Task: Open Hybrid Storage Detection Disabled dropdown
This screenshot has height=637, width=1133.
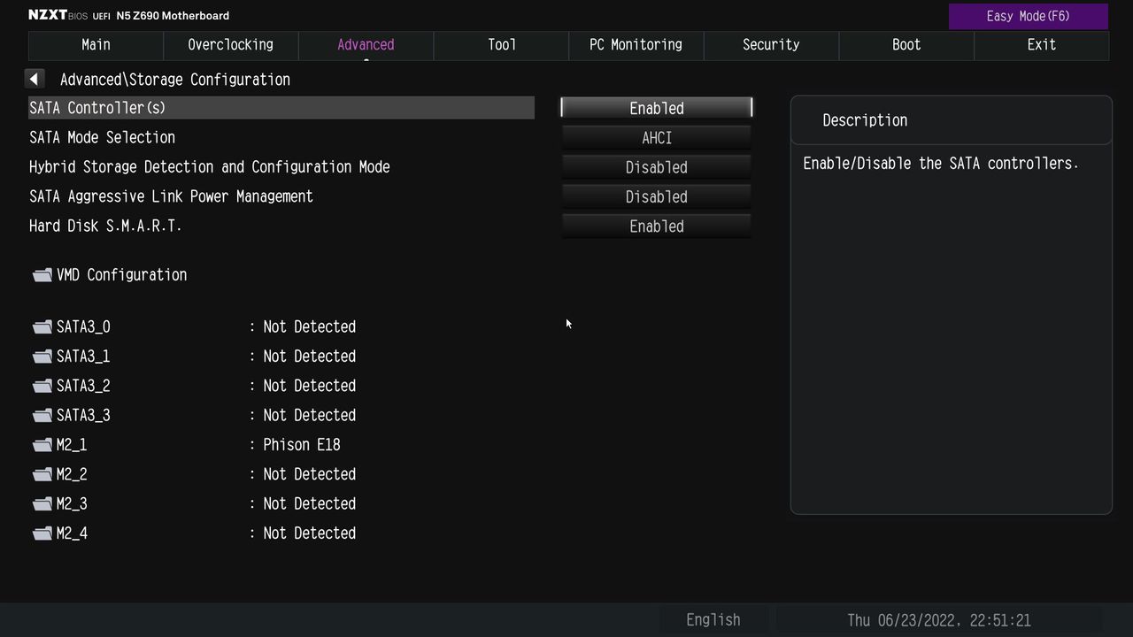Action: tap(657, 167)
